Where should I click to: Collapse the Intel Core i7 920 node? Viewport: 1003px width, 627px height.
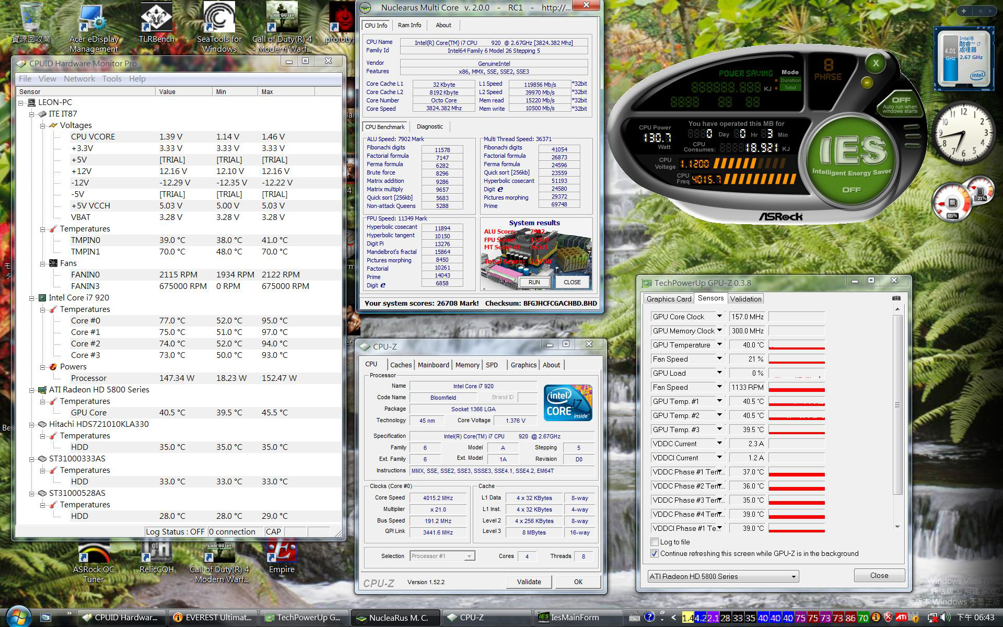tap(32, 298)
